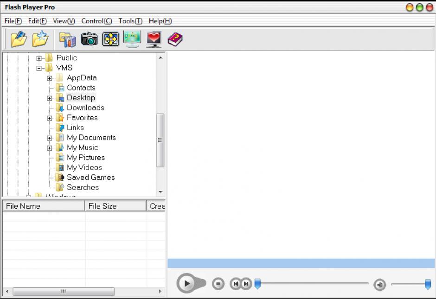This screenshot has height=299, width=436.
Task: Click the full screen arrows toolbar icon
Action: pyautogui.click(x=110, y=39)
